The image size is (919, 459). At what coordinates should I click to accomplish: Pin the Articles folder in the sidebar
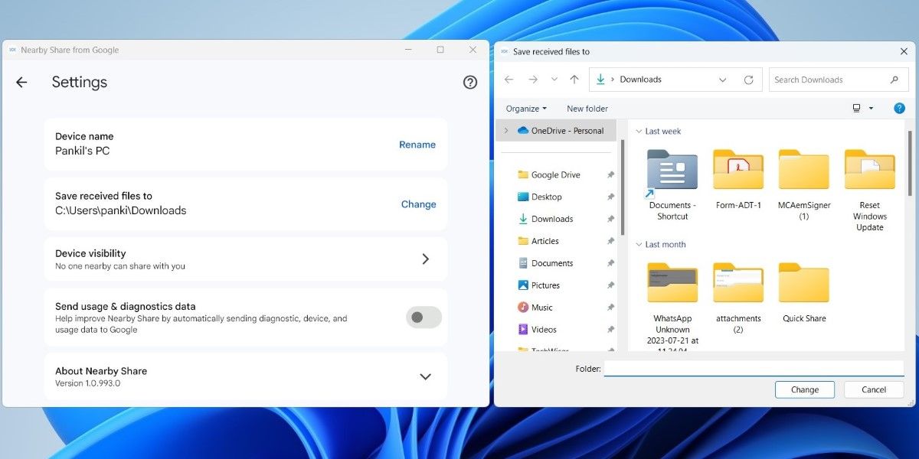610,241
